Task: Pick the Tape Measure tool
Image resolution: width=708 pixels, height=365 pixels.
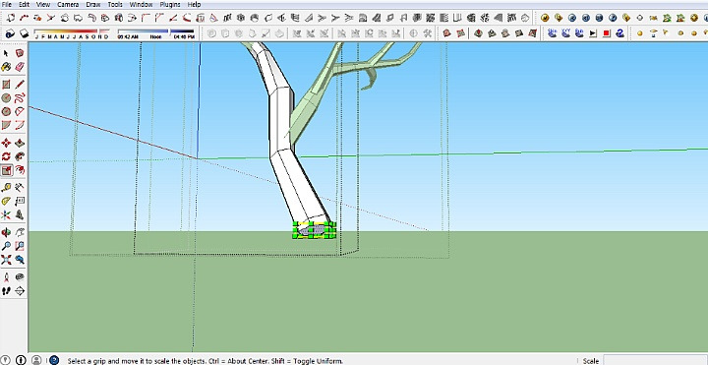Action: (6, 188)
